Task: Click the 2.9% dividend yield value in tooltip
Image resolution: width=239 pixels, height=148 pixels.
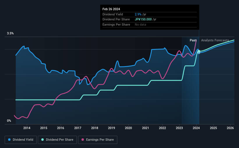Action: pyautogui.click(x=138, y=14)
